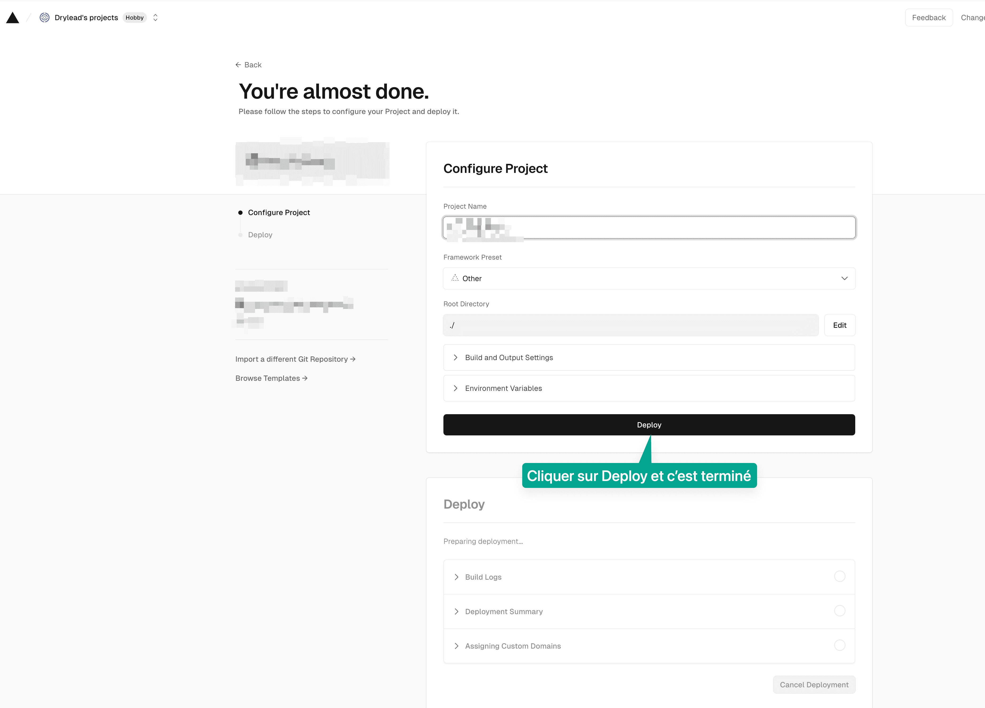Image resolution: width=985 pixels, height=708 pixels.
Task: Edit the Root Directory
Action: 840,325
